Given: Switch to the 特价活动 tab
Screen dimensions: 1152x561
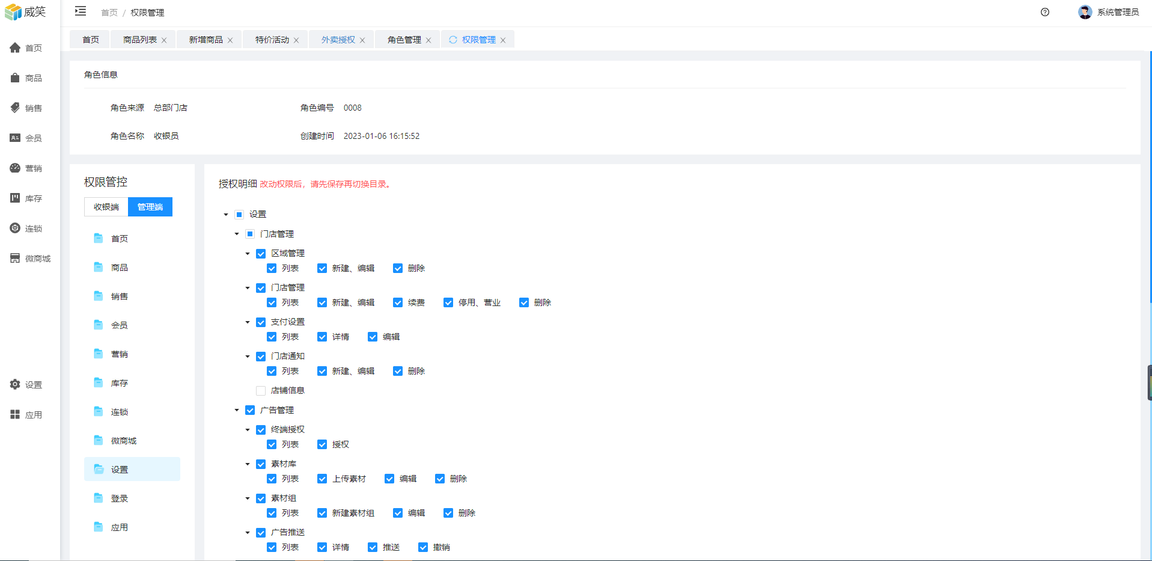Looking at the screenshot, I should pyautogui.click(x=272, y=40).
